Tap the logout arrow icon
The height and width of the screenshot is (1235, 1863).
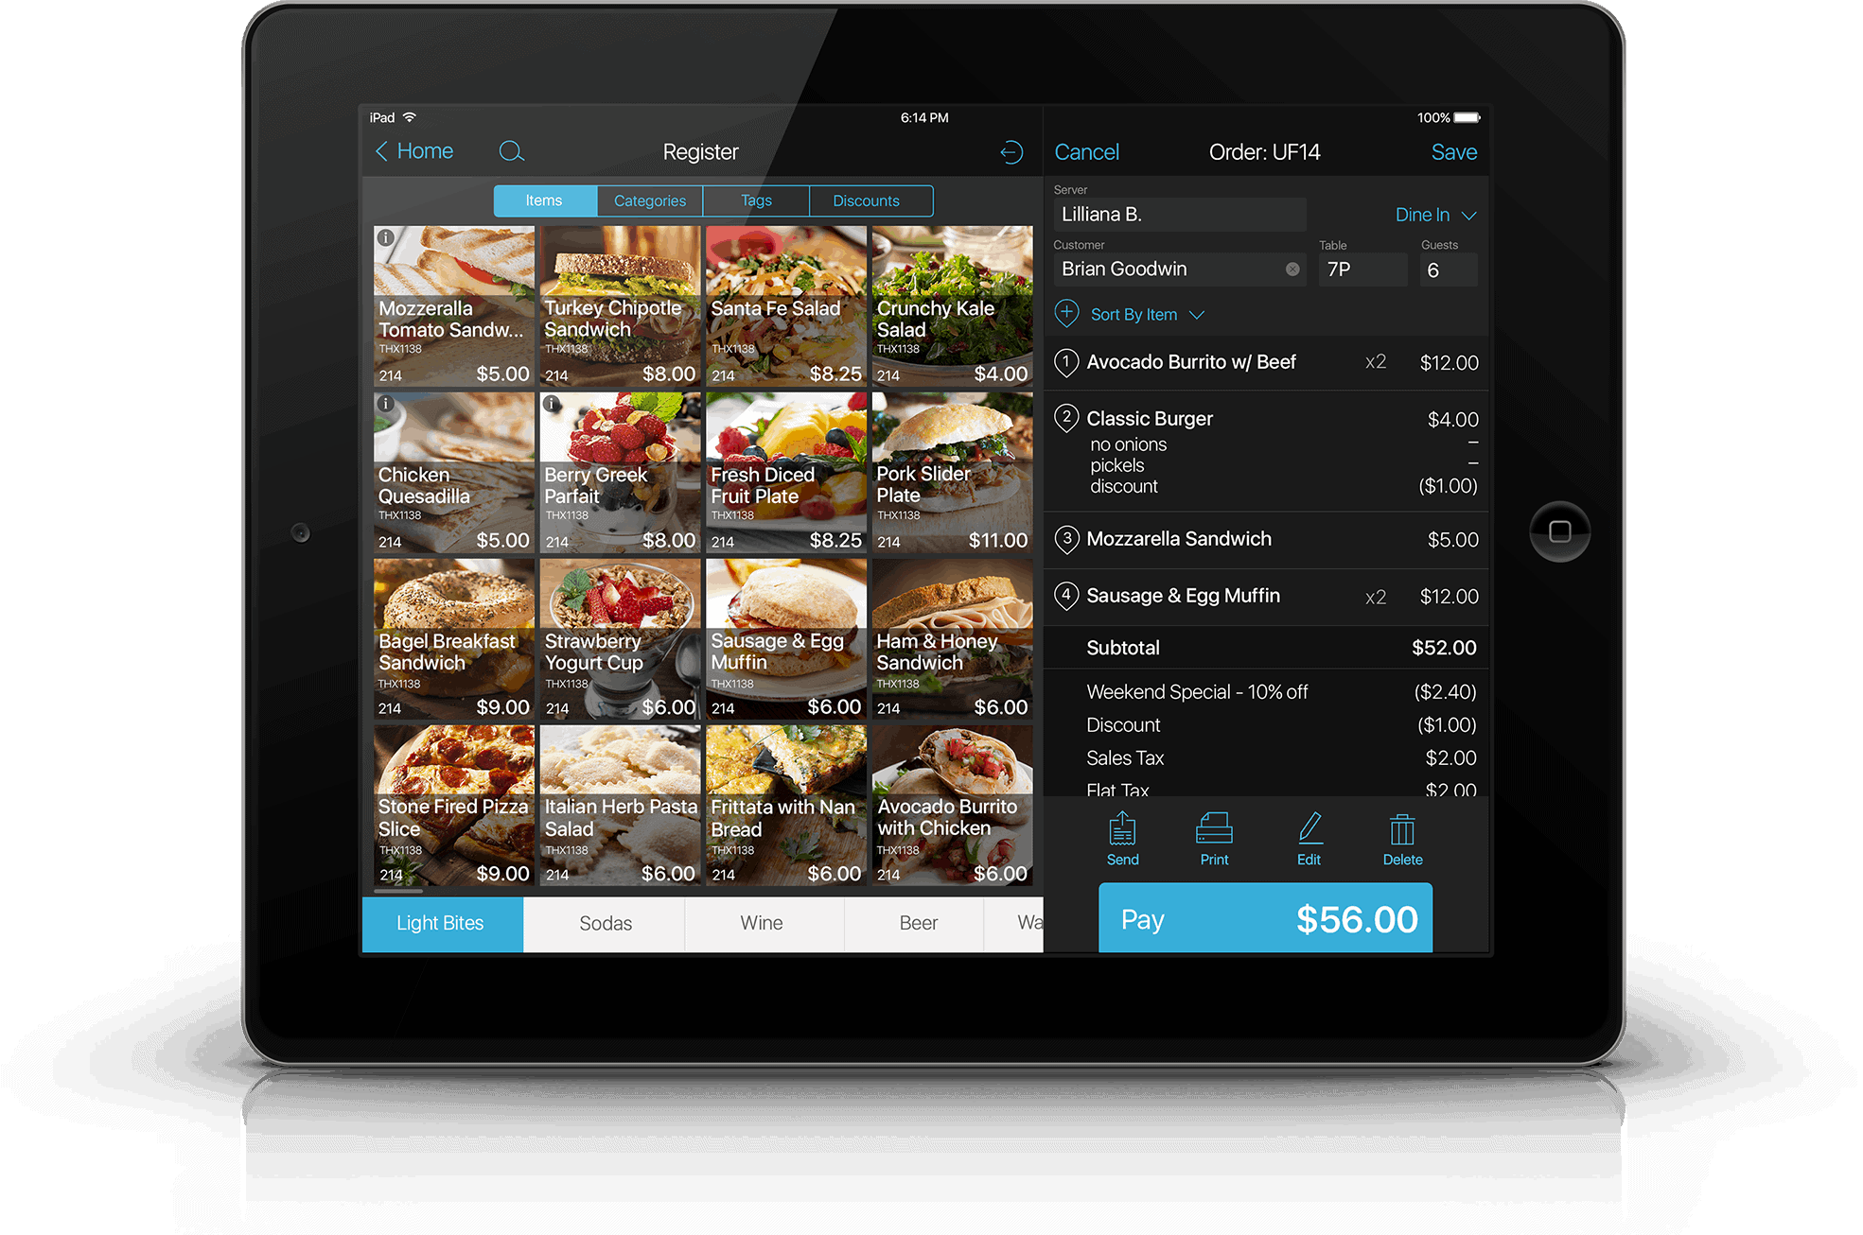tap(1012, 150)
